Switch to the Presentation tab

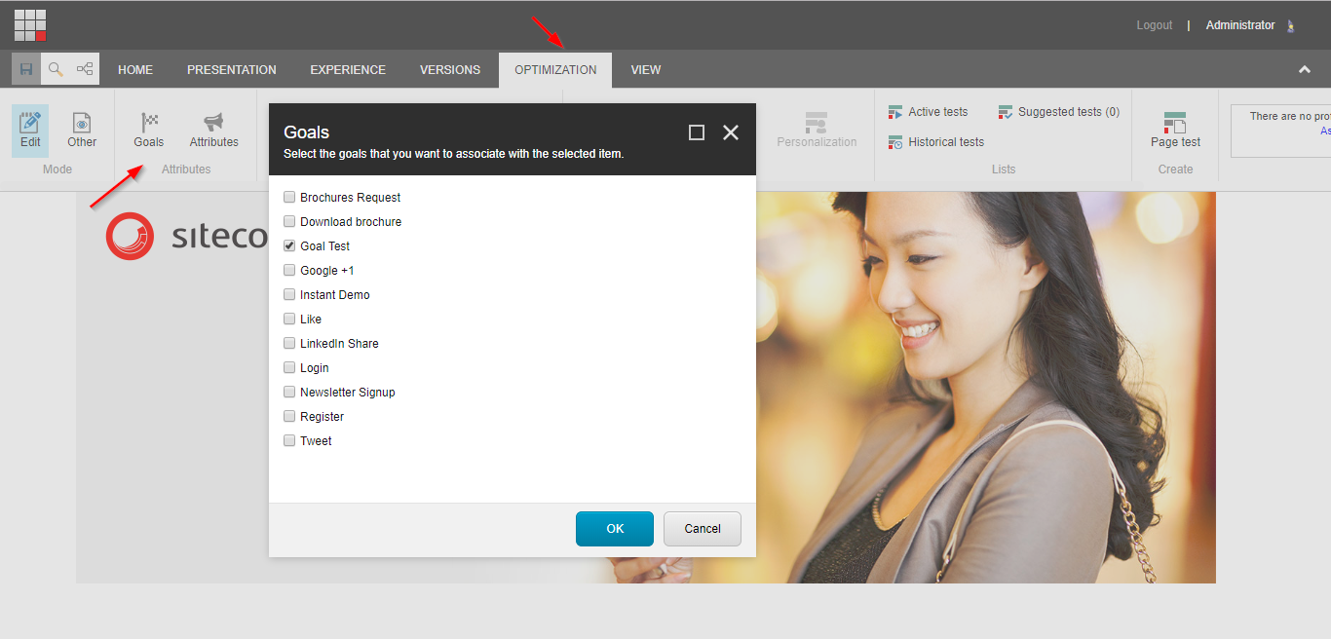click(232, 70)
